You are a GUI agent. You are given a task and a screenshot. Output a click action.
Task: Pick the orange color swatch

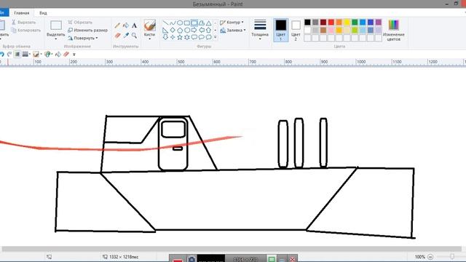(x=339, y=23)
